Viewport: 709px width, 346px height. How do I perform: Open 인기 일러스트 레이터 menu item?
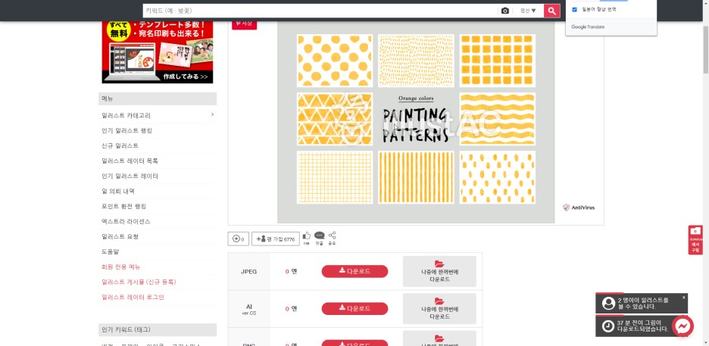point(130,176)
